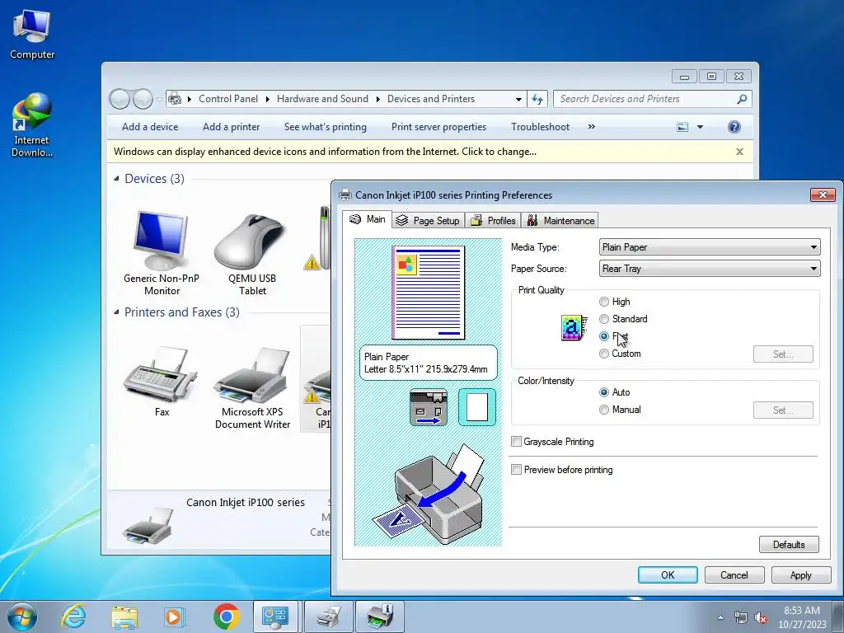Click the network icon in system tray

(741, 618)
